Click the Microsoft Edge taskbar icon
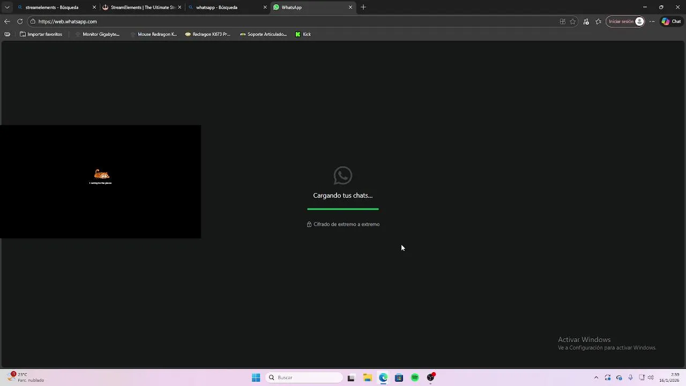Screen dimensions: 686x386 (x=383, y=377)
